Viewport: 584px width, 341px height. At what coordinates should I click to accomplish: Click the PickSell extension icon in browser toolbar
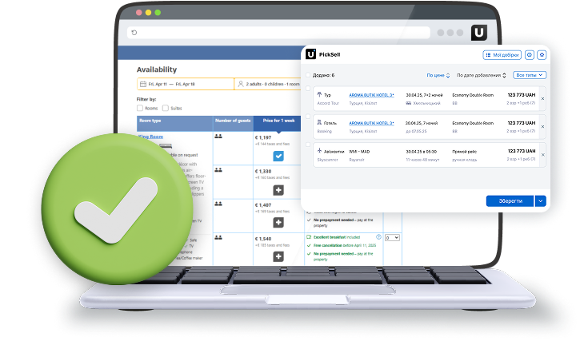click(x=479, y=33)
